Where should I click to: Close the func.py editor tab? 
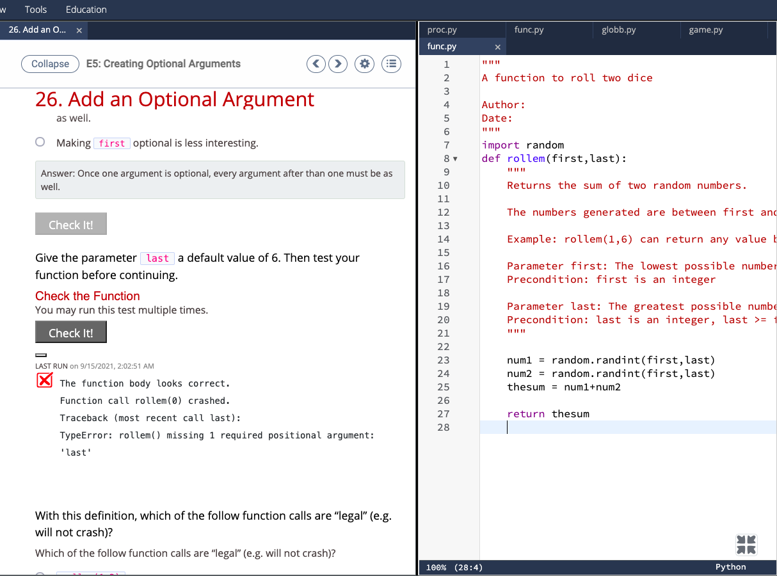(497, 46)
